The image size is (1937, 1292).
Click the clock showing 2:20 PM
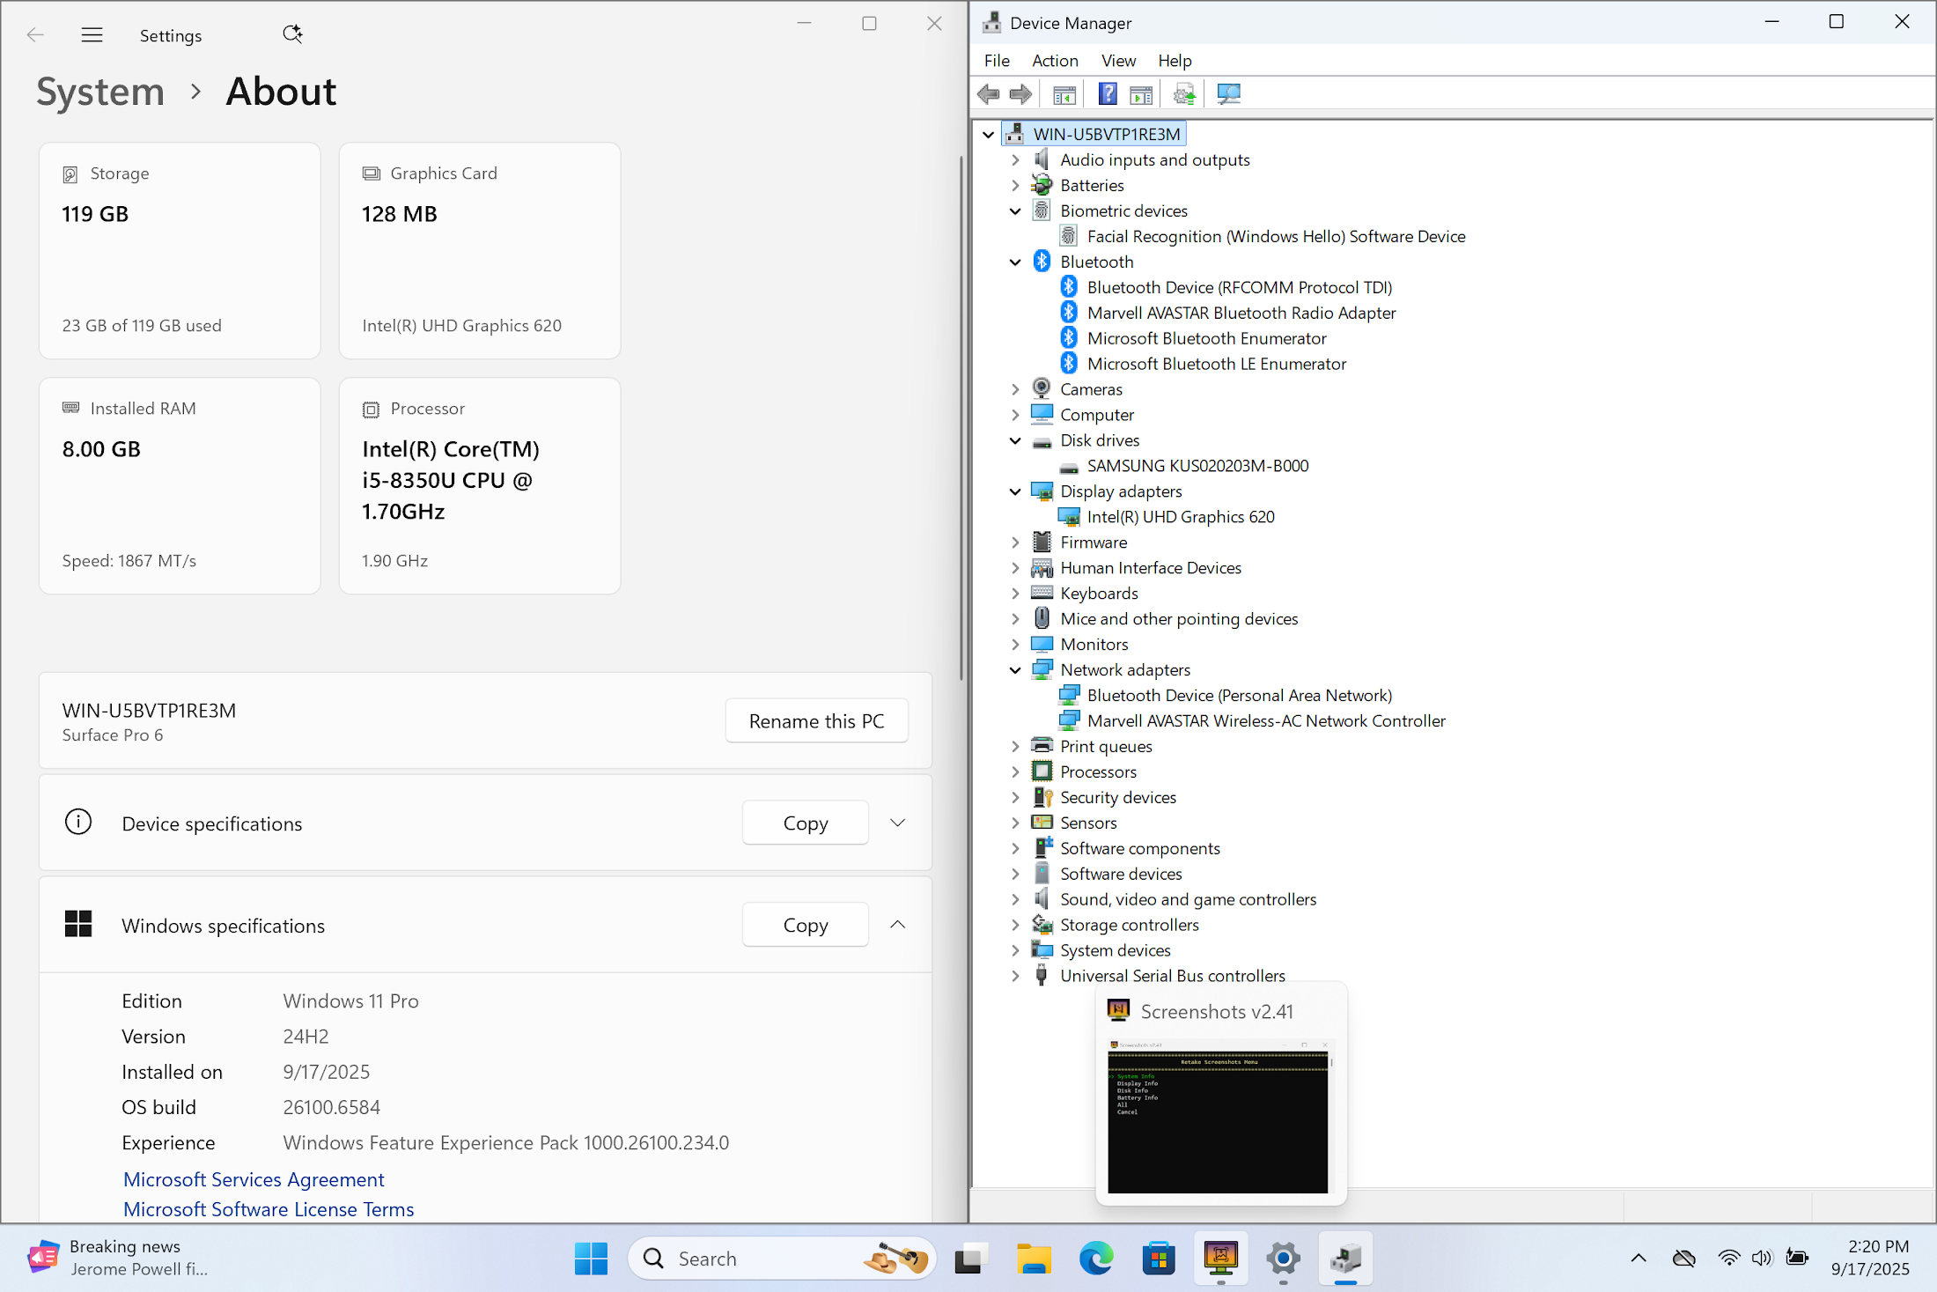(1878, 1246)
